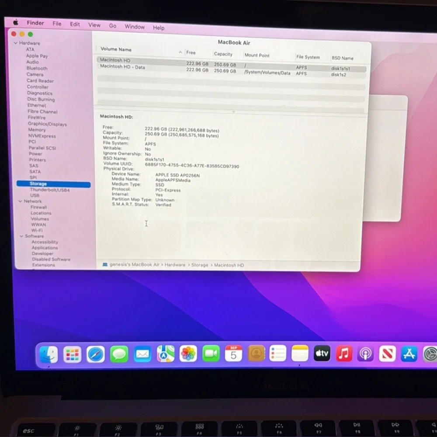Select NVMExpress in the sidebar
Viewport: 437px width, 437px height.
click(42, 136)
